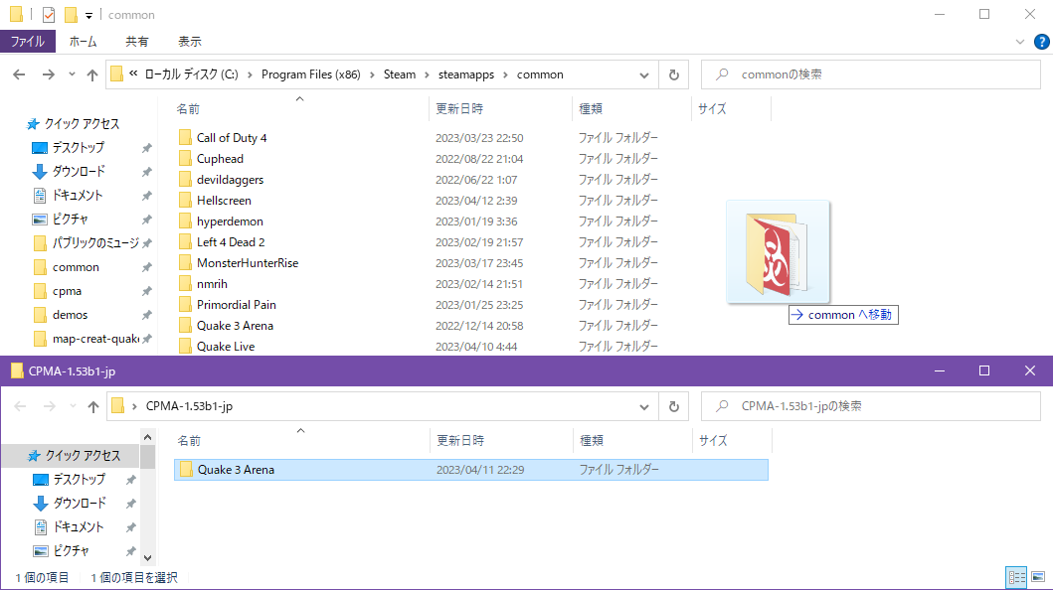This screenshot has width=1053, height=590.
Task: Open the quick access toolbar customize dropdown
Action: (x=88, y=15)
